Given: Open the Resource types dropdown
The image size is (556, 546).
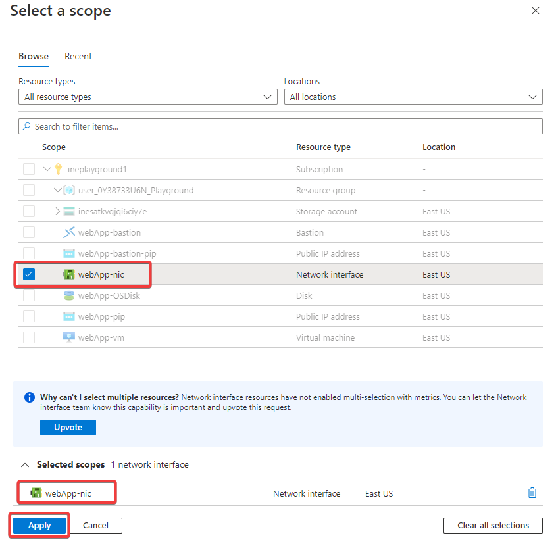Looking at the screenshot, I should 147,97.
